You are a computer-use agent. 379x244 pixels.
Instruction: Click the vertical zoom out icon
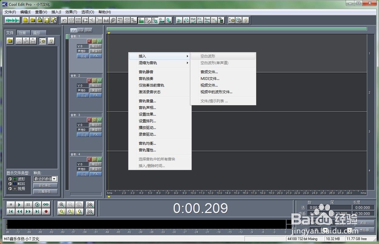click(90, 212)
